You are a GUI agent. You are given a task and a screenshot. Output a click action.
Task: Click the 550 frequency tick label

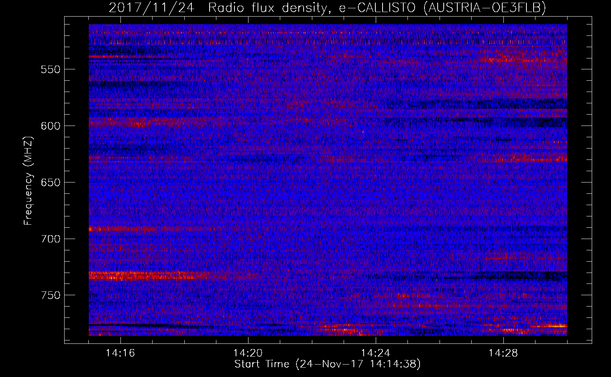coord(51,69)
